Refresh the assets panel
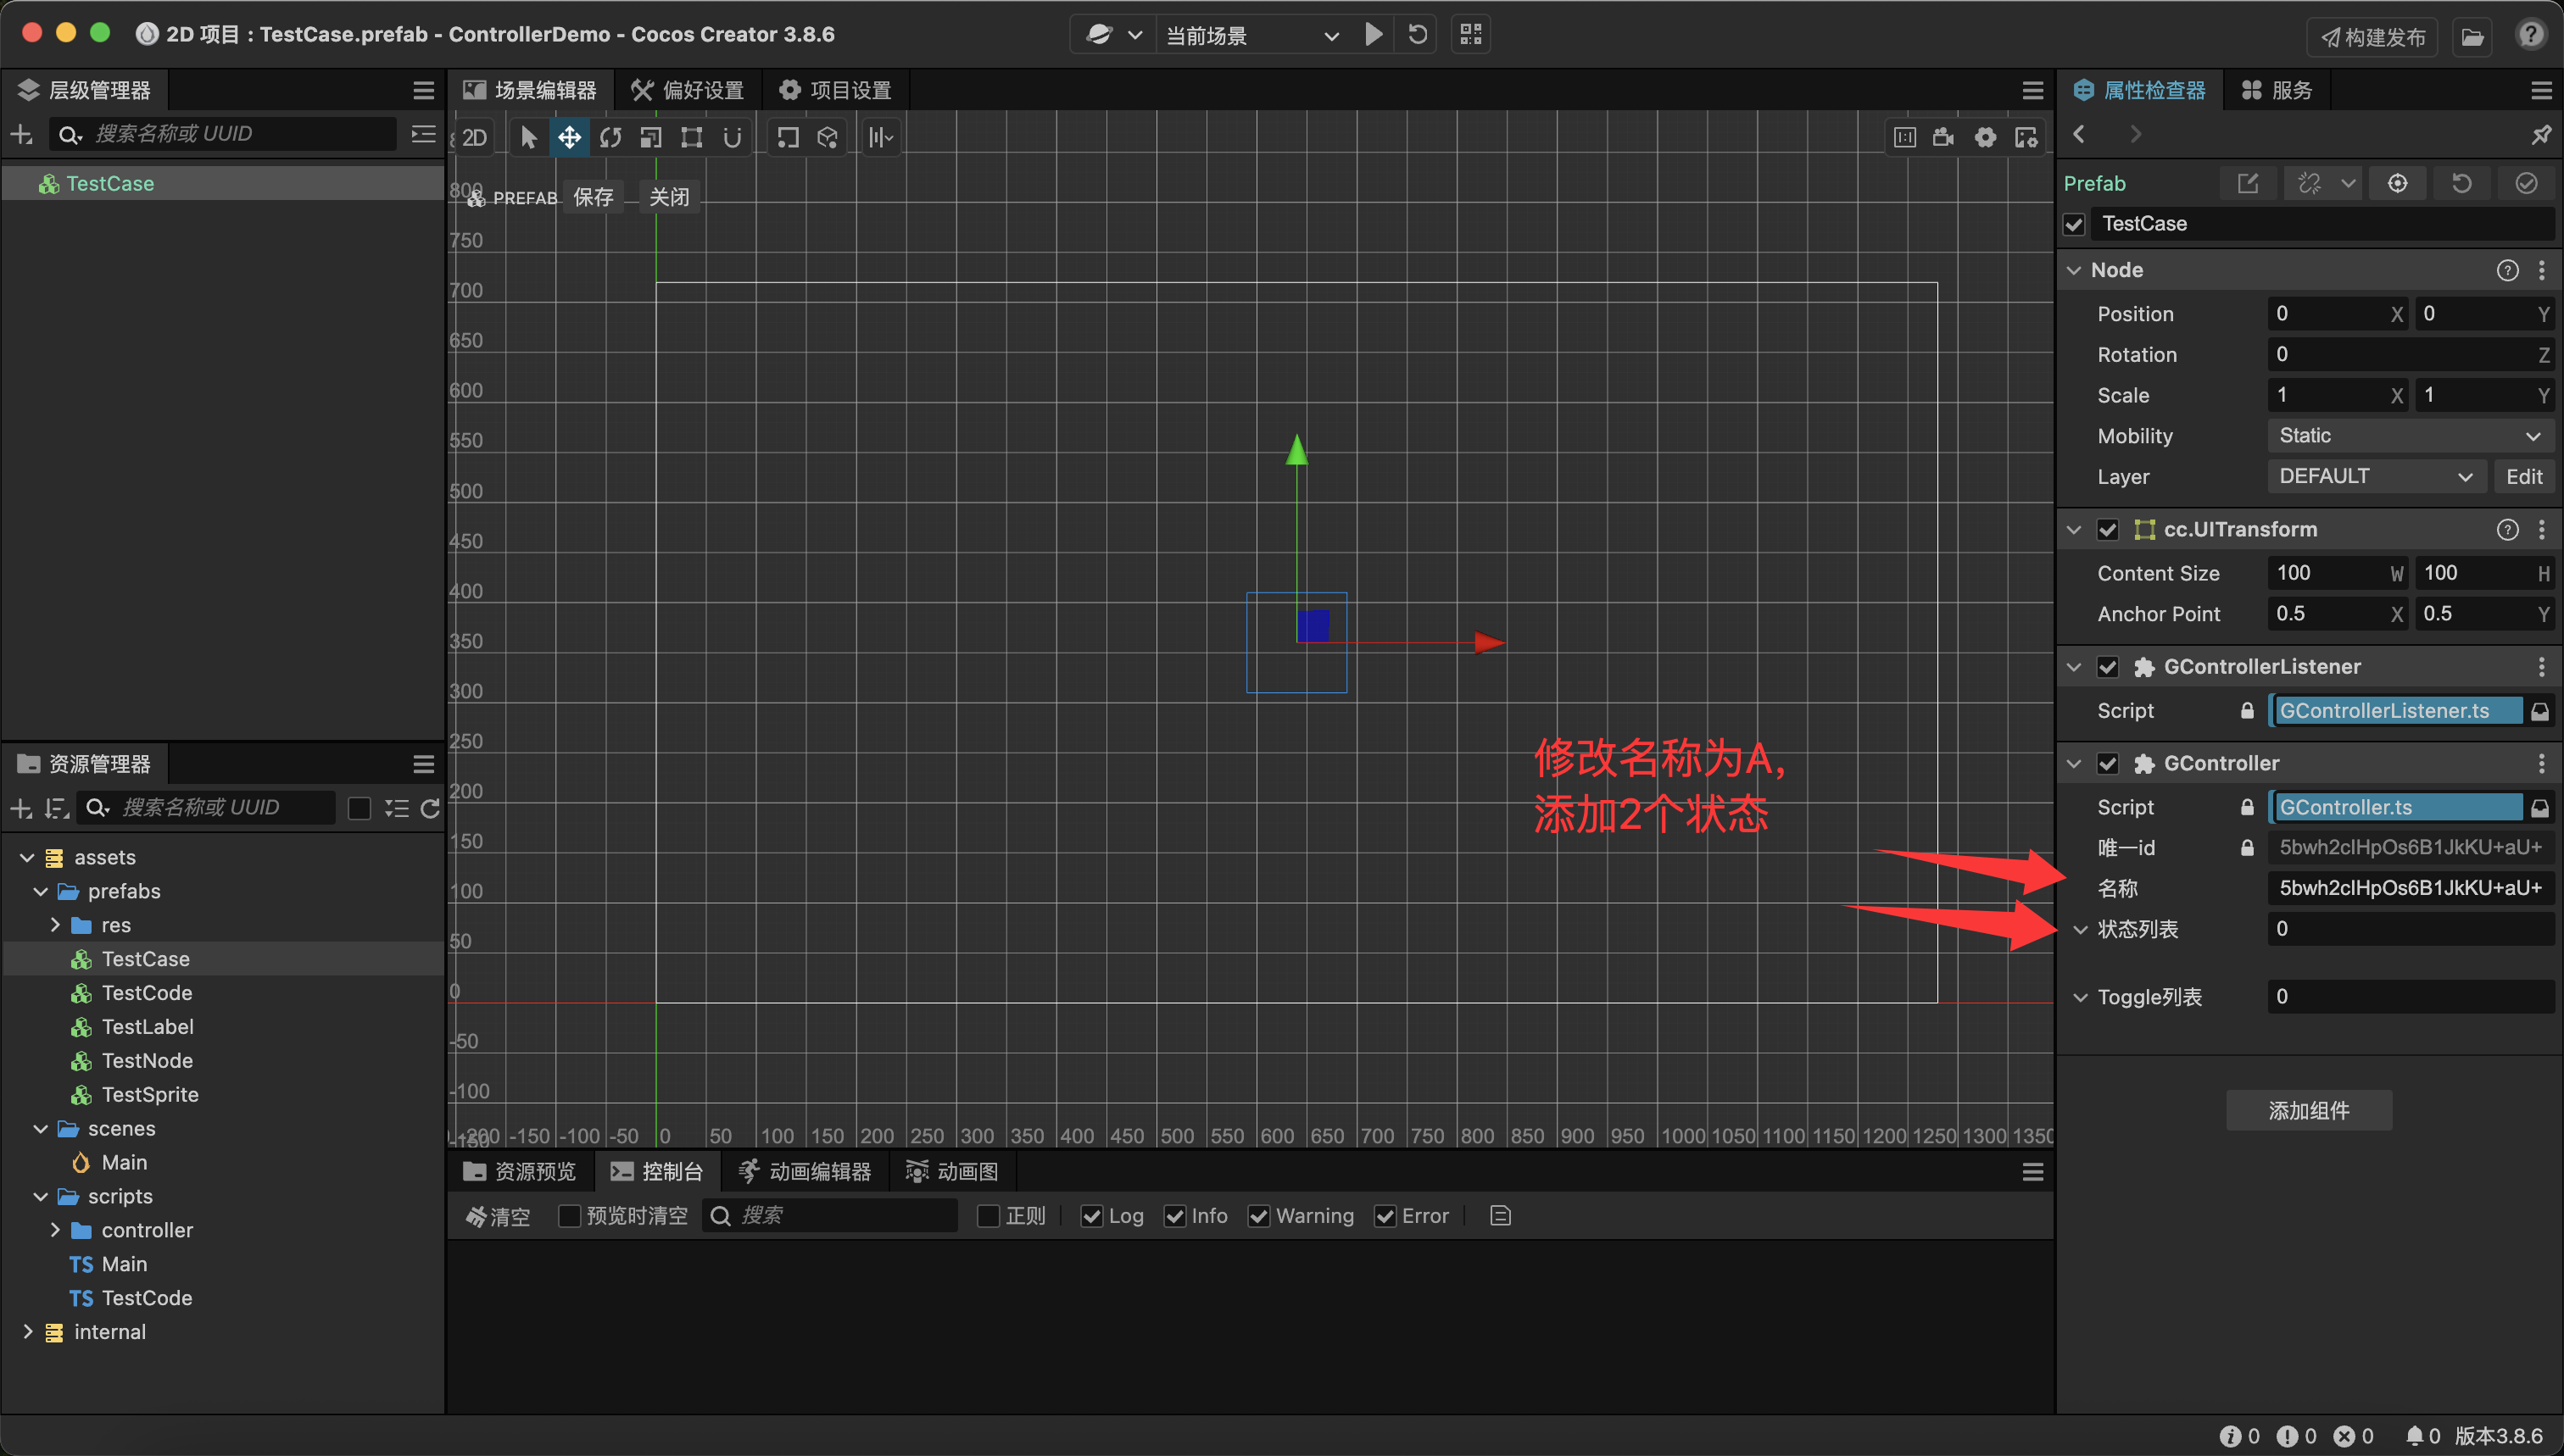 (x=430, y=808)
